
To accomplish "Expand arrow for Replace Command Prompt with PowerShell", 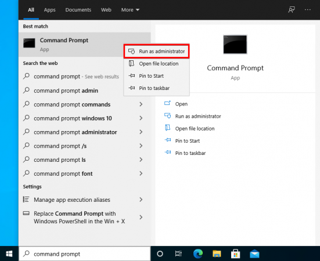I will click(141, 217).
